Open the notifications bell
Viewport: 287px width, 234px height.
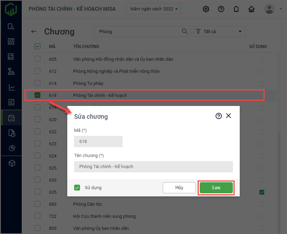[236, 9]
